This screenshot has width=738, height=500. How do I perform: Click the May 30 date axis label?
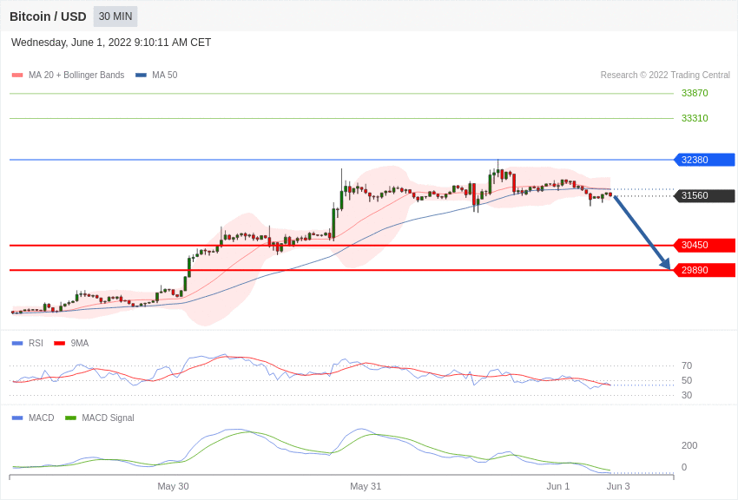click(x=173, y=486)
